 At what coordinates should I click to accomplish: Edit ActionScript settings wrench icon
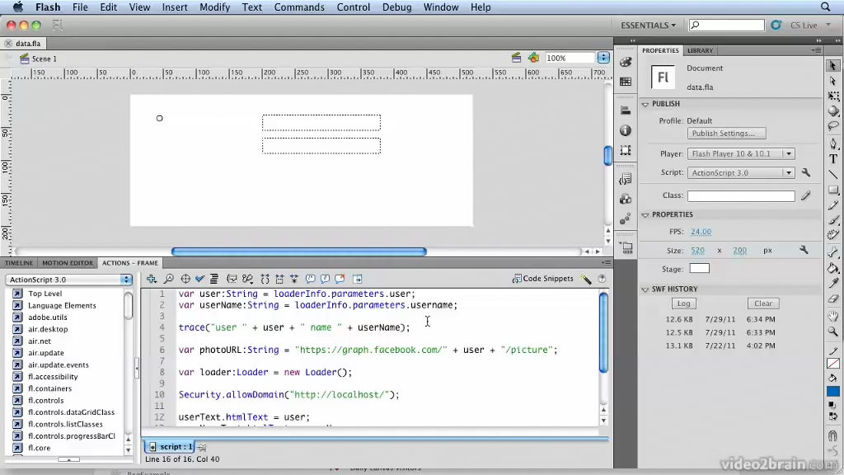pos(806,172)
